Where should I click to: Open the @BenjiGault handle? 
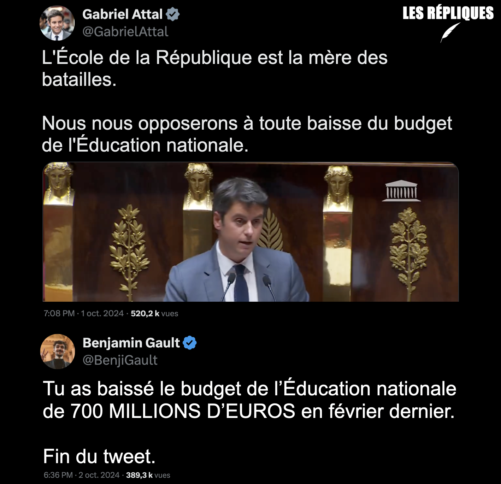pos(120,360)
